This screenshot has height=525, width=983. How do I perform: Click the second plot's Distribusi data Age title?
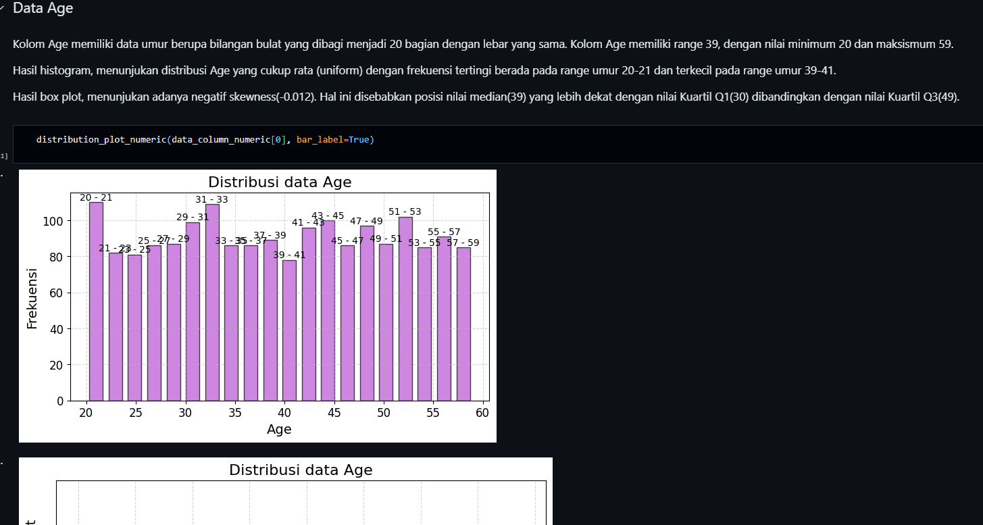coord(301,470)
